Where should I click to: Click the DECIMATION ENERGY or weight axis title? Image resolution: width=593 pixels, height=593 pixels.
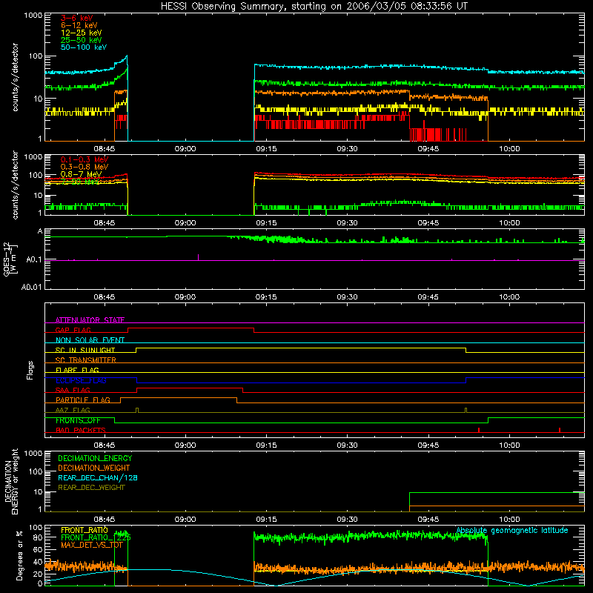click(11, 481)
